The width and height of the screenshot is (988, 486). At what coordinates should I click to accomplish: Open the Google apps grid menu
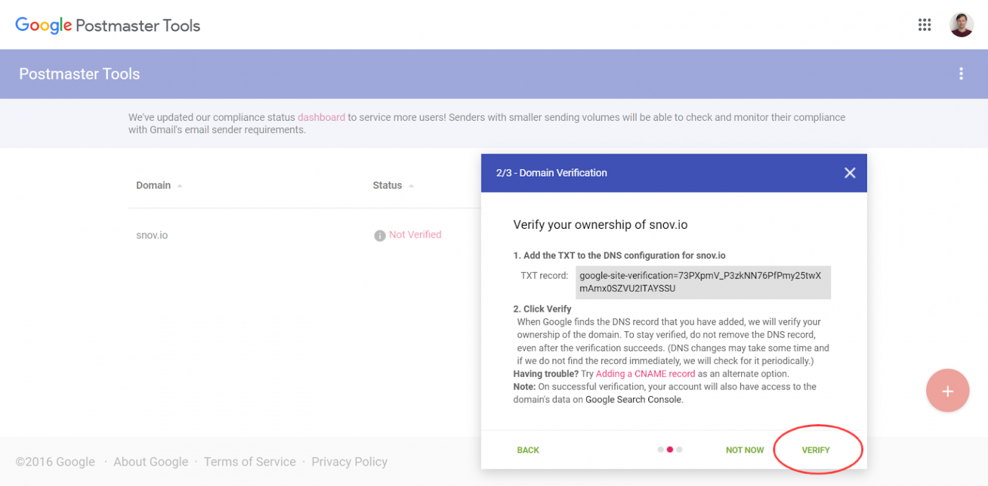coord(924,25)
